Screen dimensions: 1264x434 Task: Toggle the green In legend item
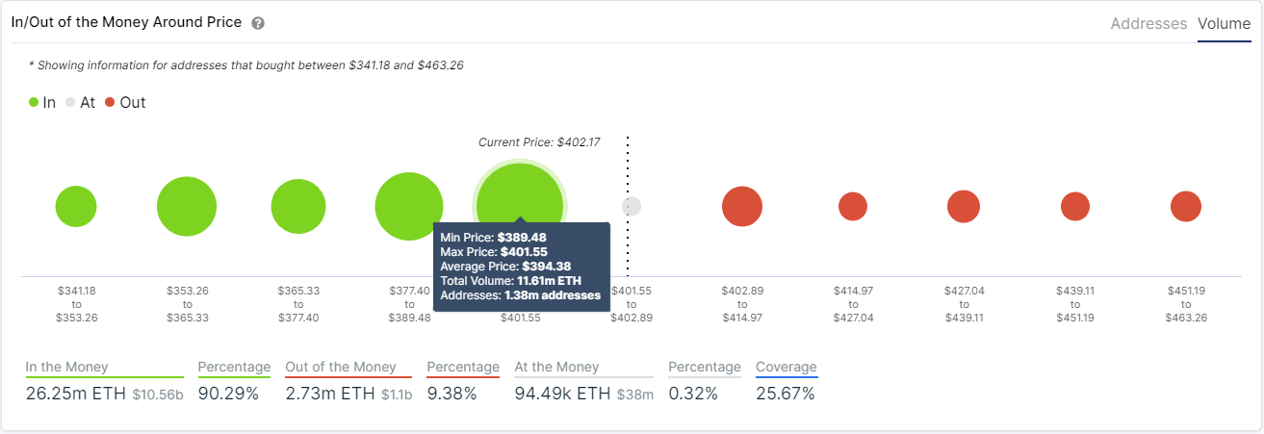point(42,102)
